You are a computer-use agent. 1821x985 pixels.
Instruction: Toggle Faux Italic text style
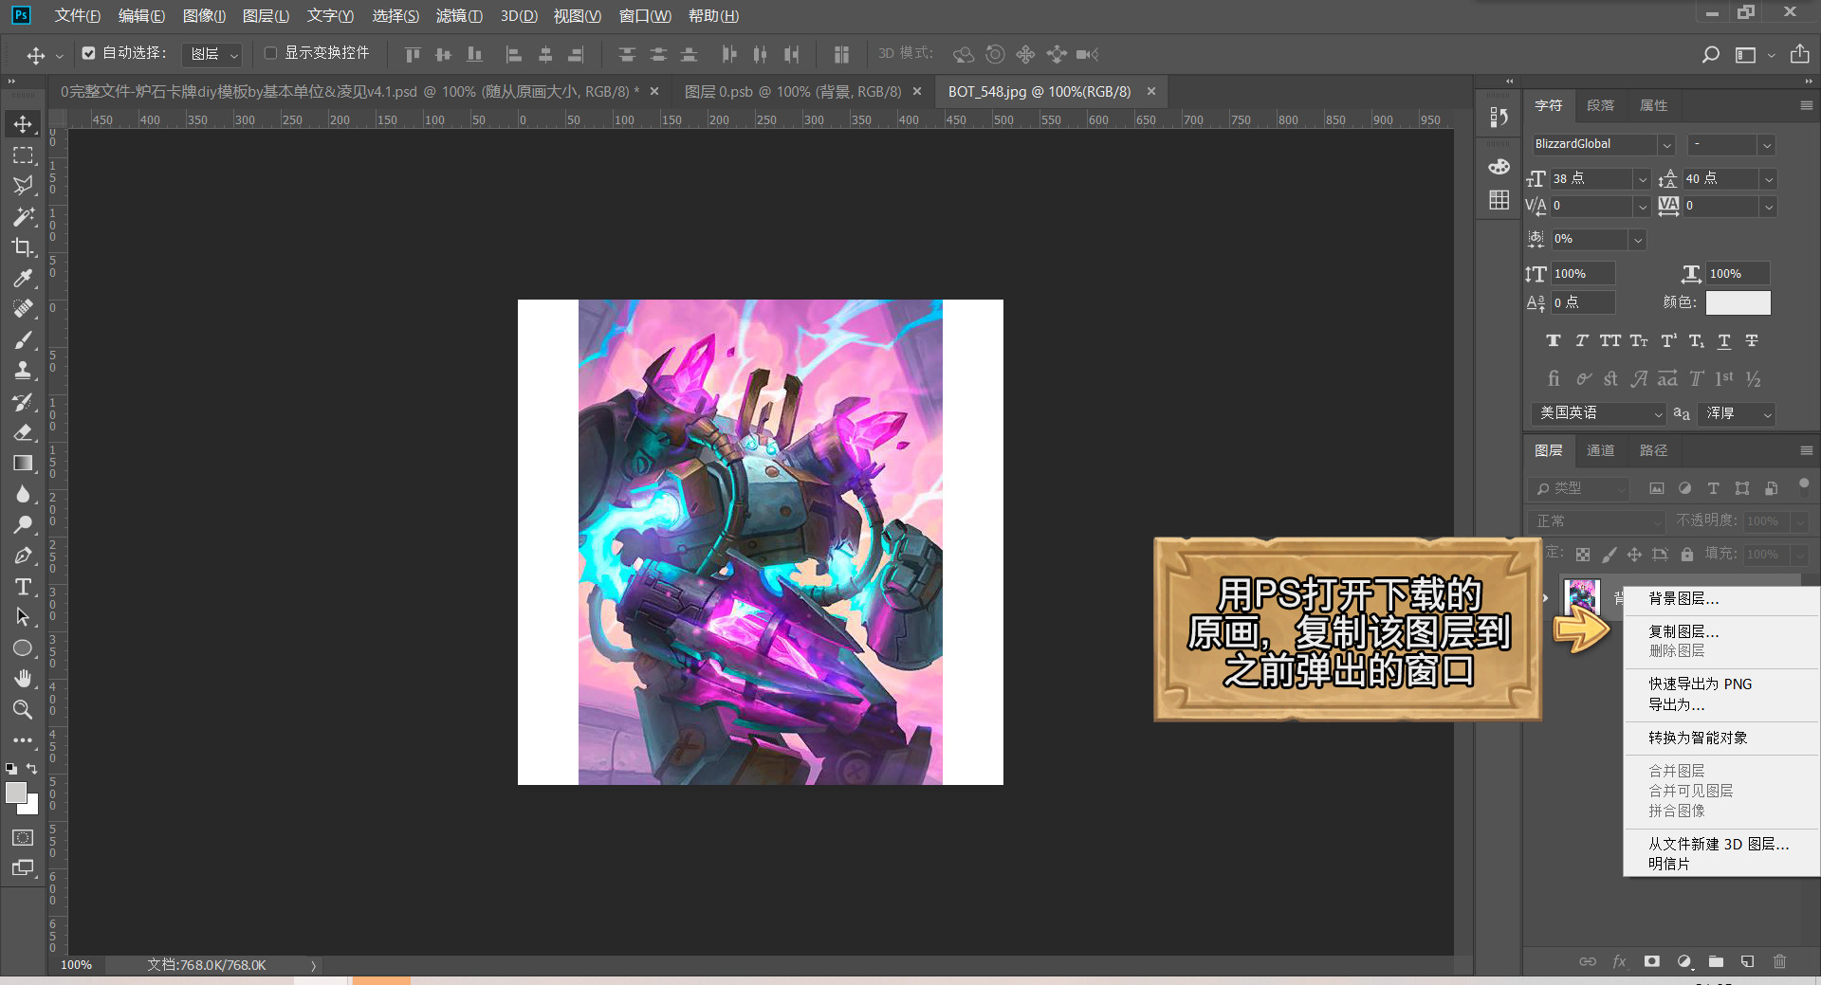pos(1581,340)
